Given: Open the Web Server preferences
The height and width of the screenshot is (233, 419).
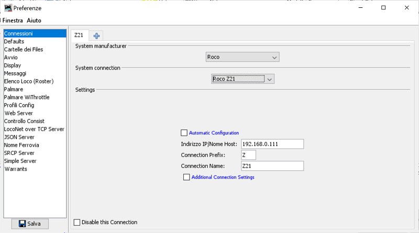Looking at the screenshot, I should [19, 113].
